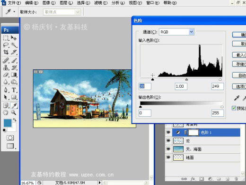This screenshot has height=185, width=246.
Task: Click the foreground blue color swatch
Action: (8, 123)
